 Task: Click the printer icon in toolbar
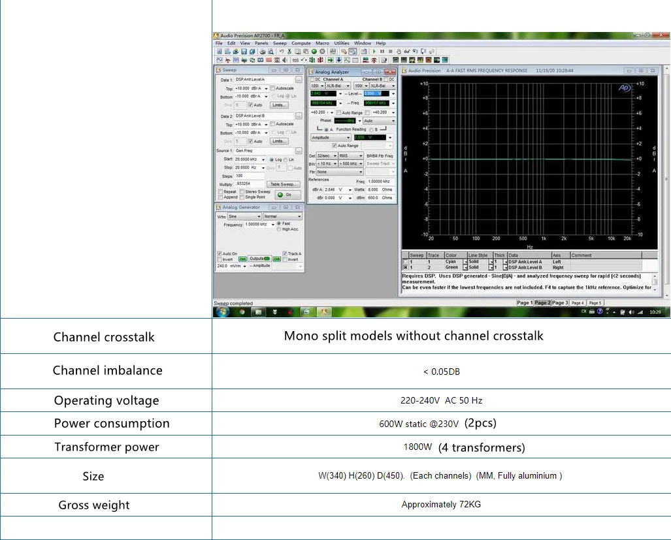point(263,51)
